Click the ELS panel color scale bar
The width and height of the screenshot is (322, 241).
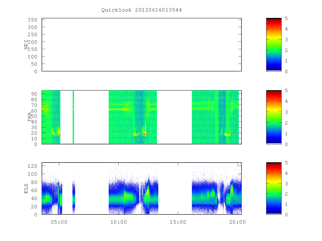coord(274,189)
